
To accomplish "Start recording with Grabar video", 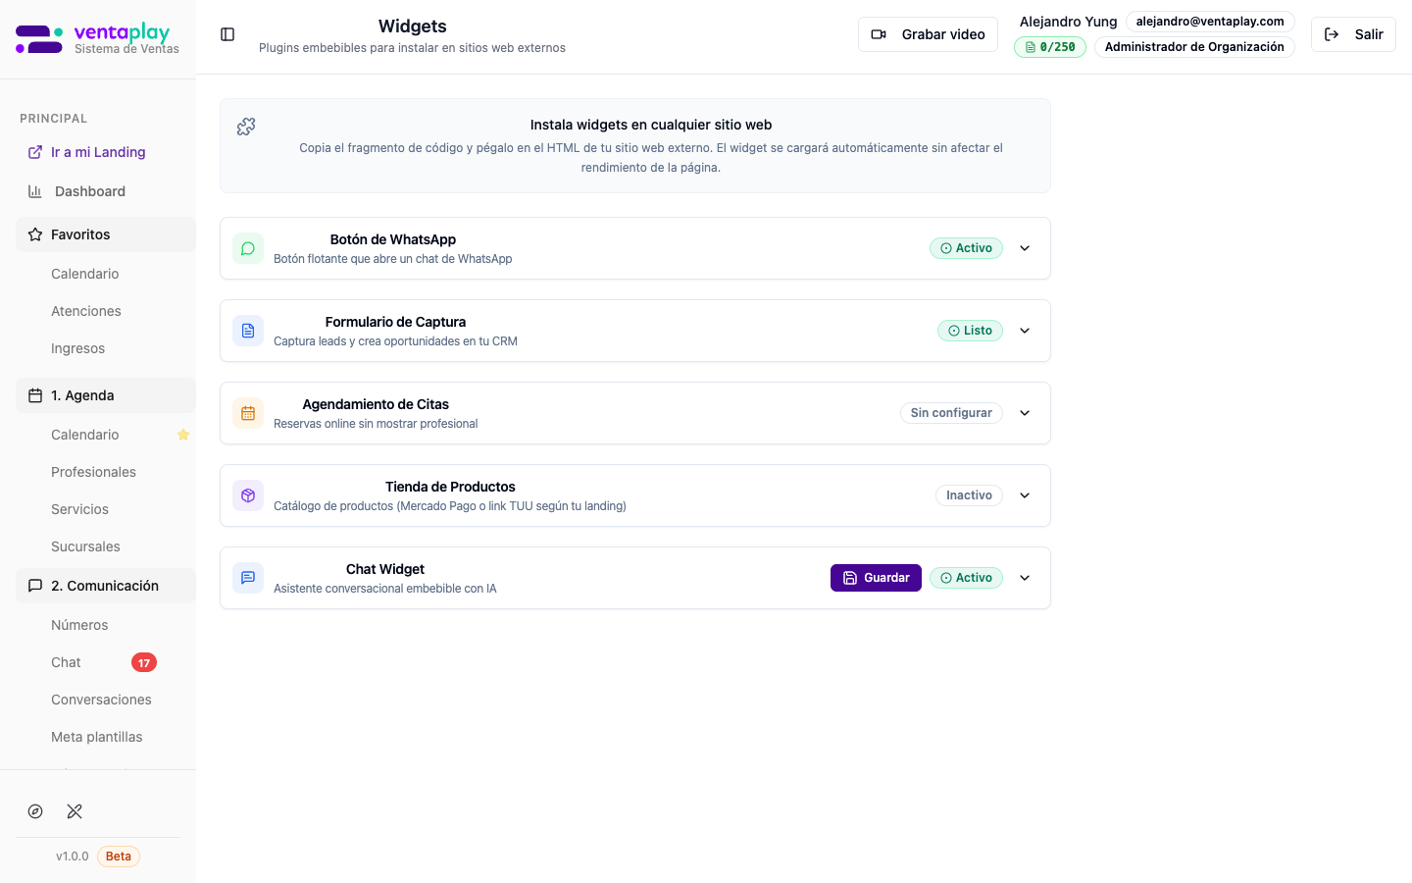I will [x=928, y=34].
